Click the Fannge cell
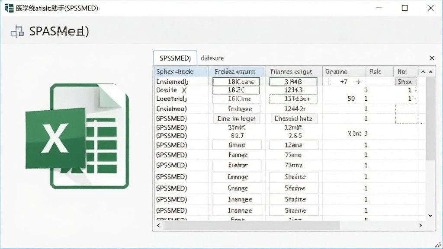The width and height of the screenshot is (443, 249). coord(238,155)
